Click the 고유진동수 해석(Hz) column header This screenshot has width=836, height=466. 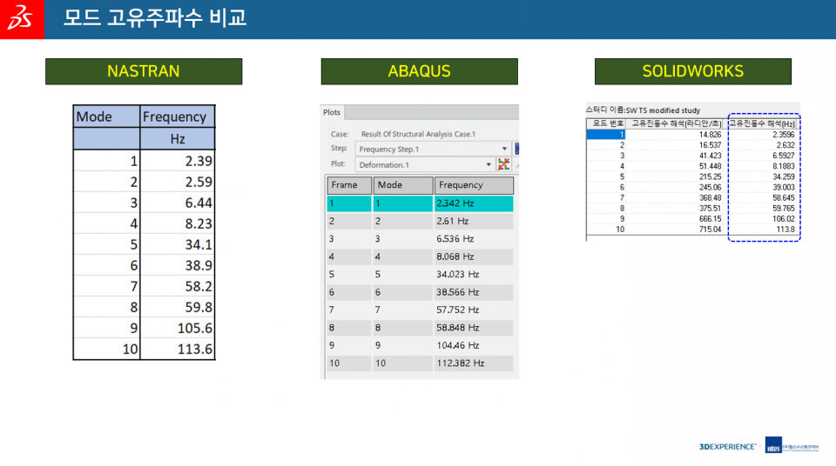pos(762,123)
